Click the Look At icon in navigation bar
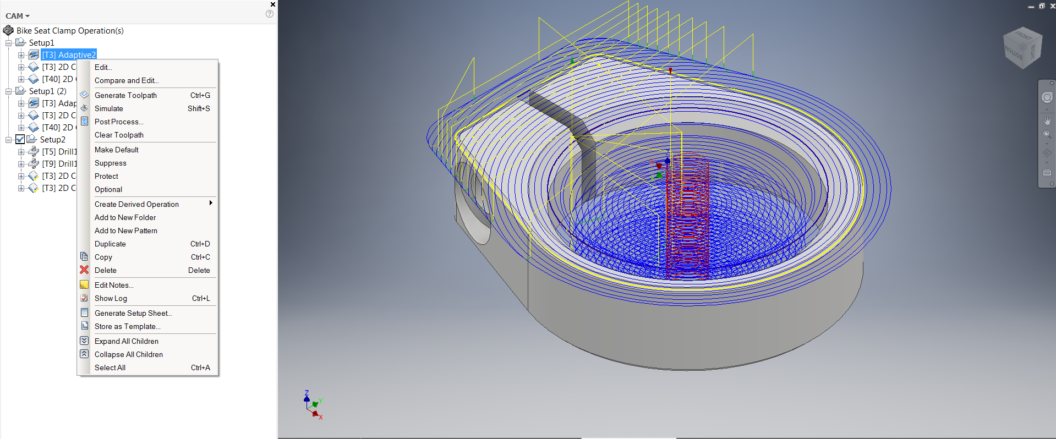Screen dimensions: 1056x439 tap(1047, 173)
